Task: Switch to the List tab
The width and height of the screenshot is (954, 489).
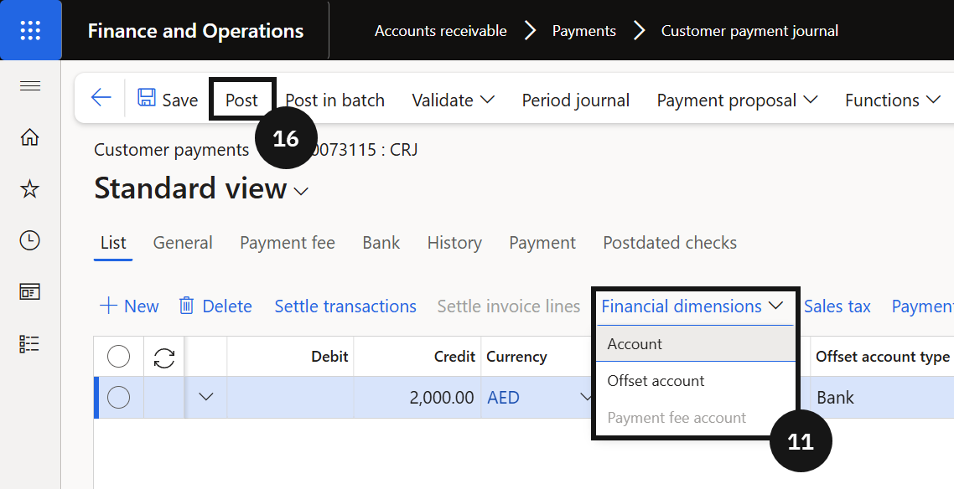Action: pos(113,243)
